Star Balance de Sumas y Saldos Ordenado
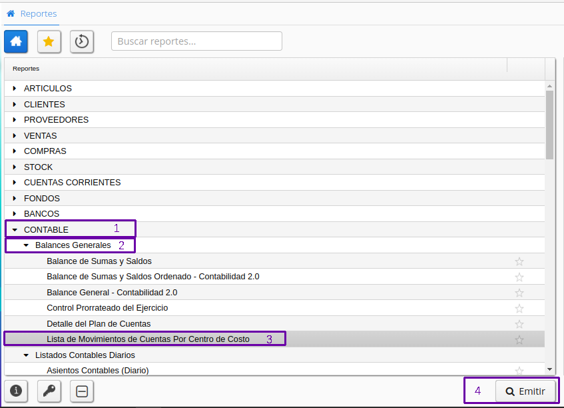Image resolution: width=564 pixels, height=408 pixels. (519, 277)
